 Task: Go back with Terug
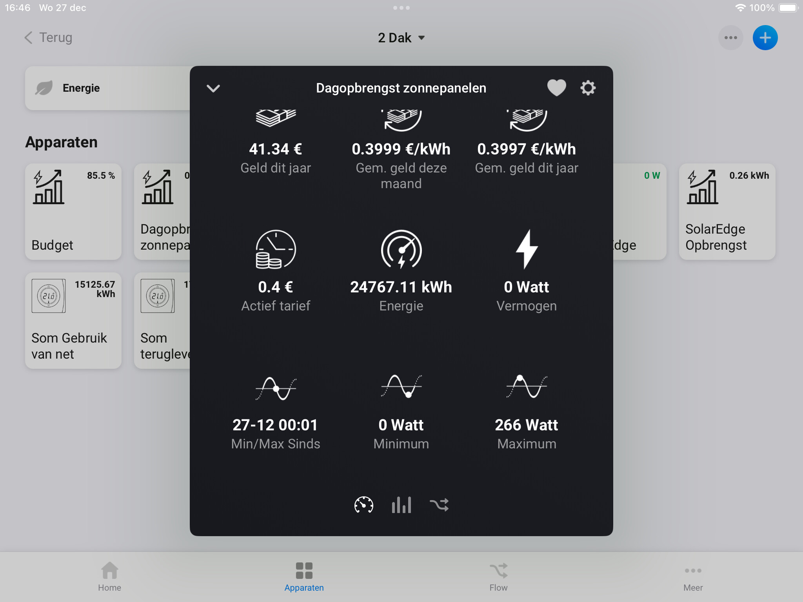pyautogui.click(x=48, y=38)
